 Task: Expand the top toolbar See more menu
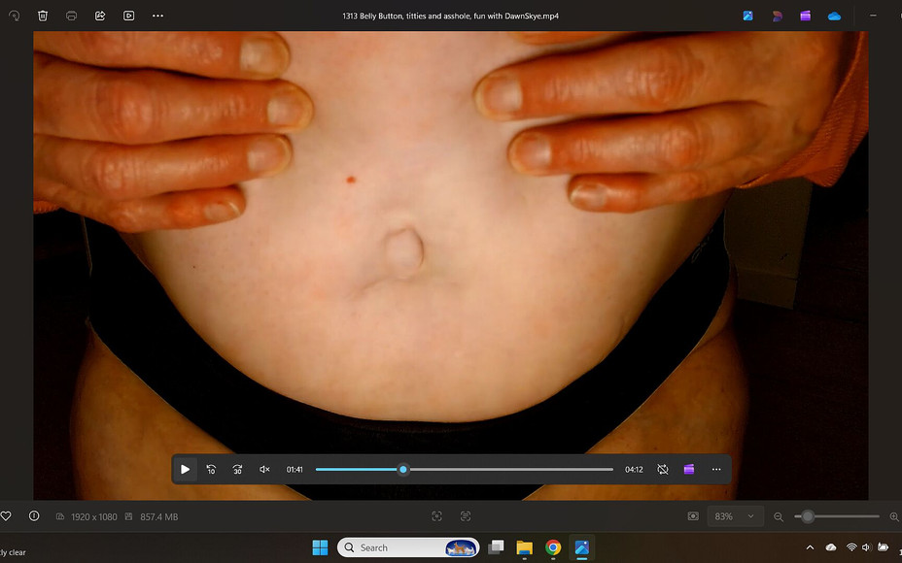pos(157,16)
